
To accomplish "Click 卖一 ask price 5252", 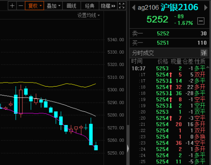I will coord(163,33).
